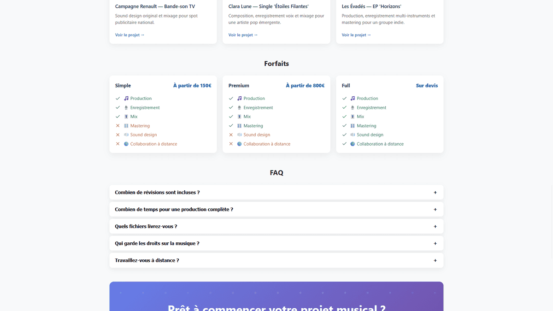Viewport: 553px width, 311px height.
Task: Open the question 'Combien de temps pour une production complète ?'
Action: (x=276, y=210)
